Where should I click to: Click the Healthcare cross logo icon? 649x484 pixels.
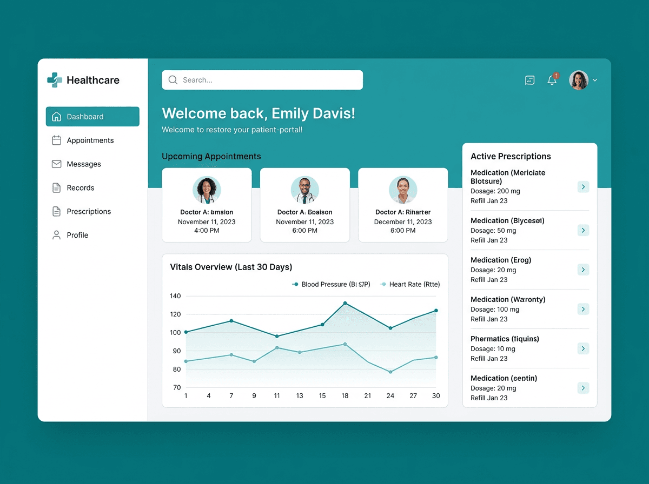click(x=55, y=80)
